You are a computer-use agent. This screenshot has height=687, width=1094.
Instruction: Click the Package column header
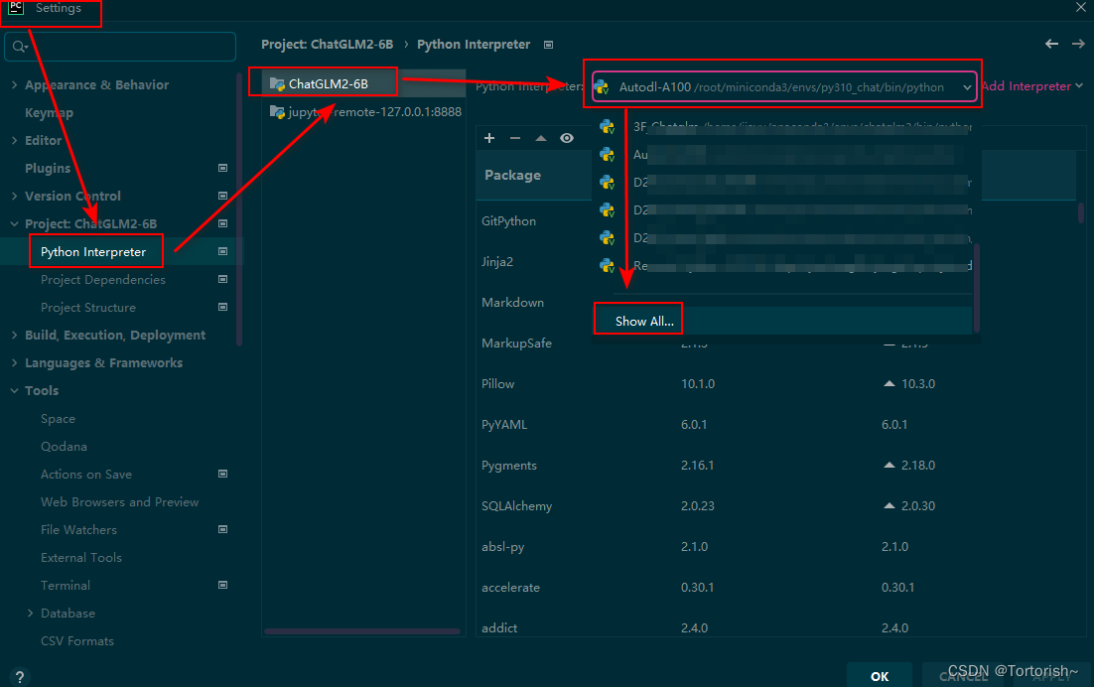513,175
